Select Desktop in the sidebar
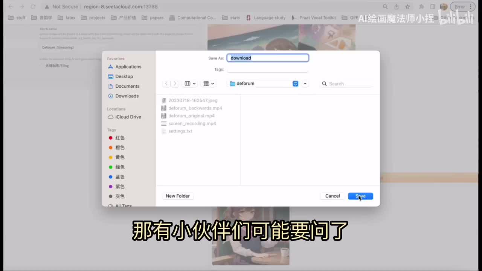482x271 pixels. tap(124, 76)
